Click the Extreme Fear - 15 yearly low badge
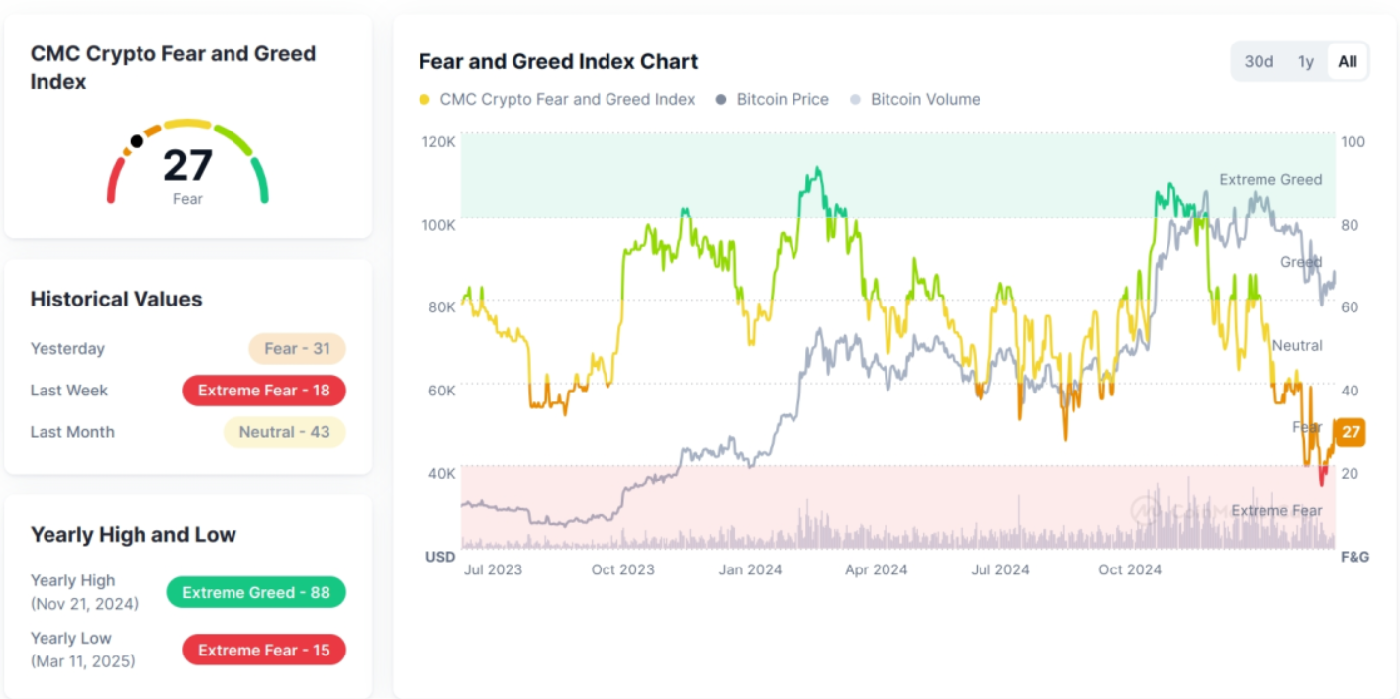The image size is (1400, 699). (x=264, y=650)
